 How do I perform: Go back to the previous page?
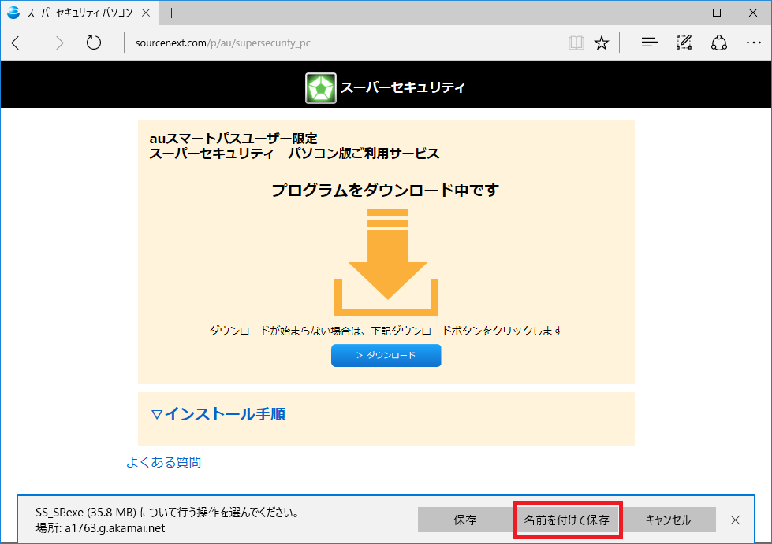[x=19, y=43]
